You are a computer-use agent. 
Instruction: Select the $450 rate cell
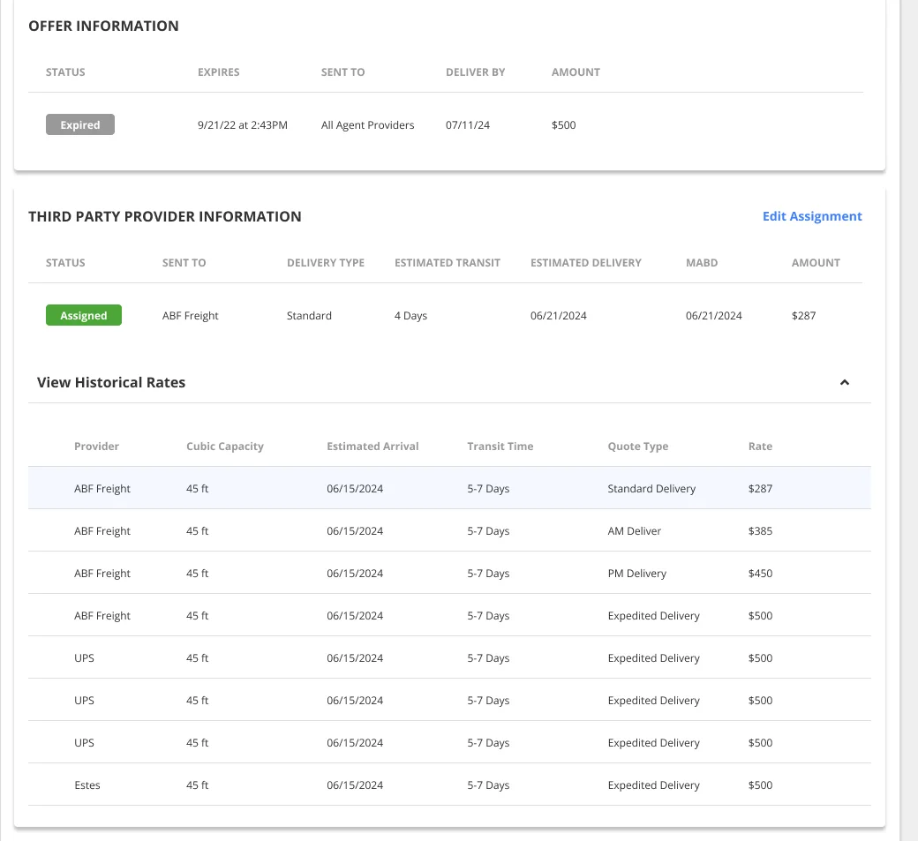click(761, 574)
